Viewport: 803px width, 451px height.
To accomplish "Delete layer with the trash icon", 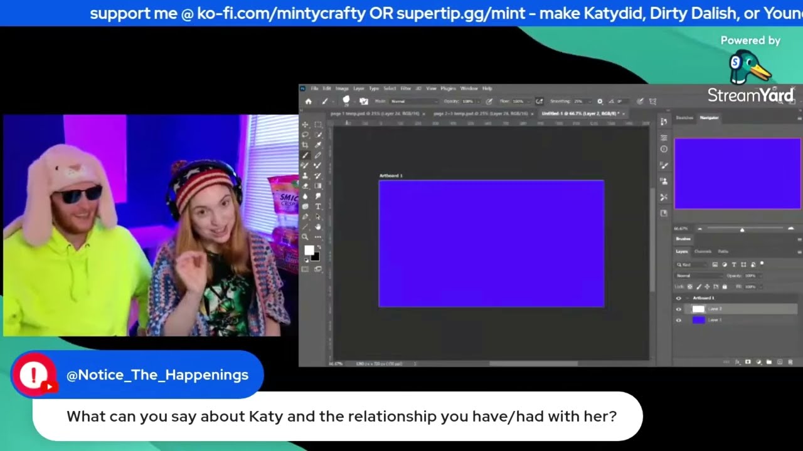I will [x=790, y=362].
